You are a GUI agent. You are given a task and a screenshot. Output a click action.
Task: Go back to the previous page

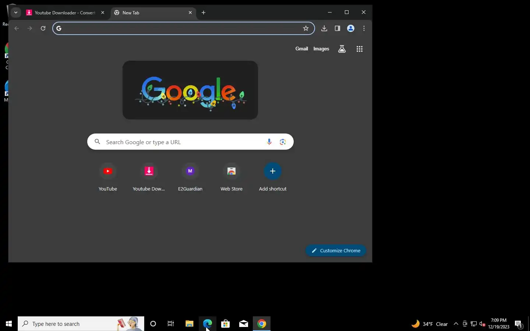17,28
